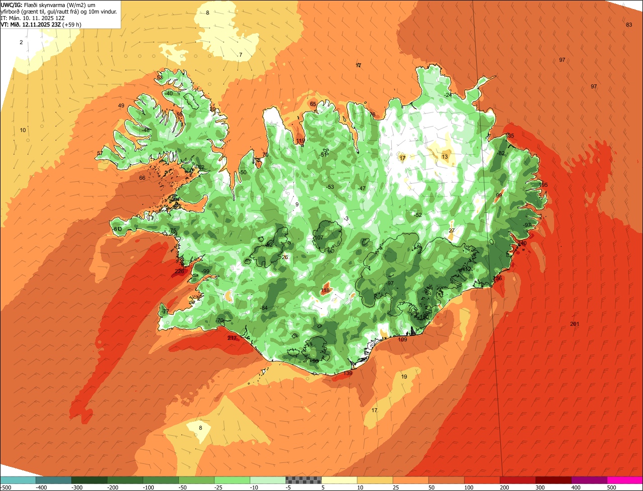Click the map value '-84' in southwest Iceland
The image size is (643, 491).
pyautogui.click(x=264, y=308)
